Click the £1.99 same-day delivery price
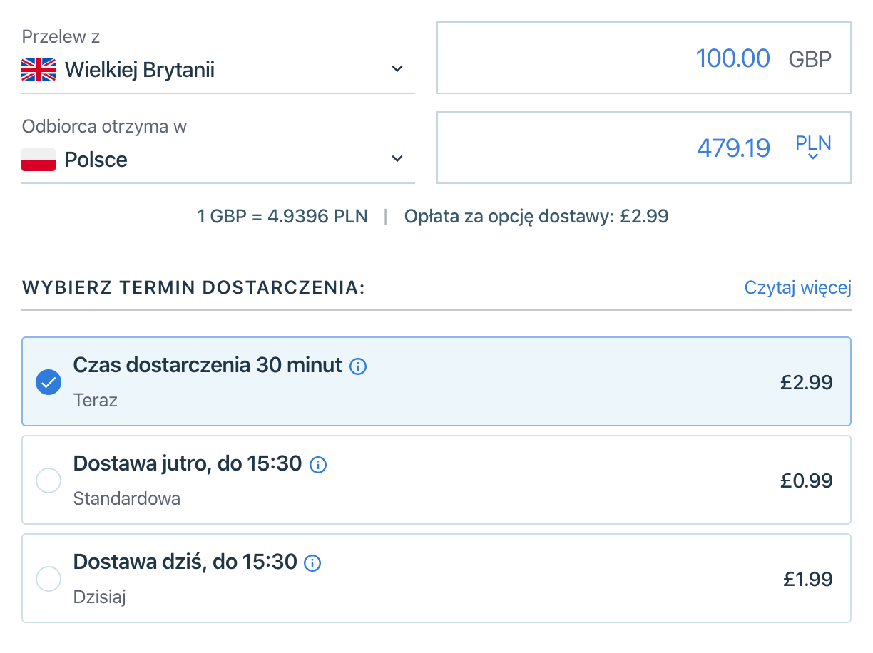Viewport: 873px width, 653px height. [x=807, y=579]
